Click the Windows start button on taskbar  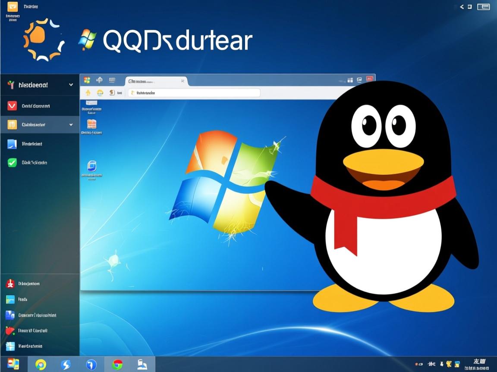[13, 364]
